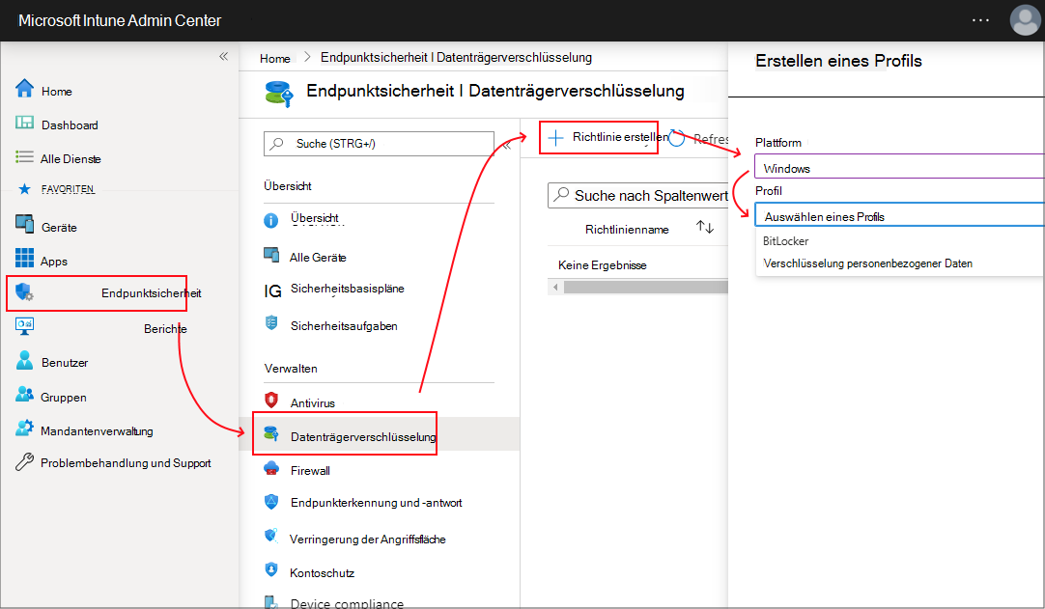Click the Refresh circular arrow icon
1045x609 pixels.
coord(676,138)
